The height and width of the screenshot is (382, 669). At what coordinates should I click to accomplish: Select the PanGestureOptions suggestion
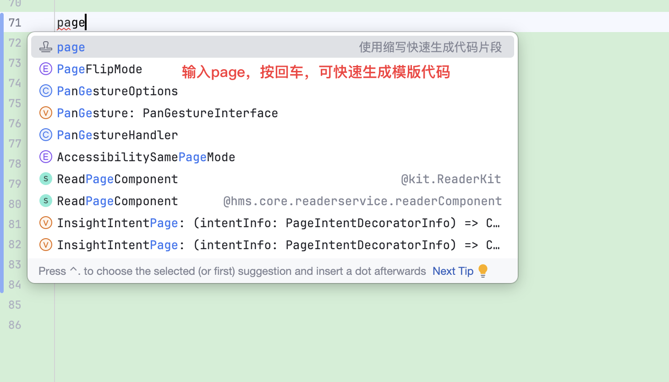click(117, 91)
